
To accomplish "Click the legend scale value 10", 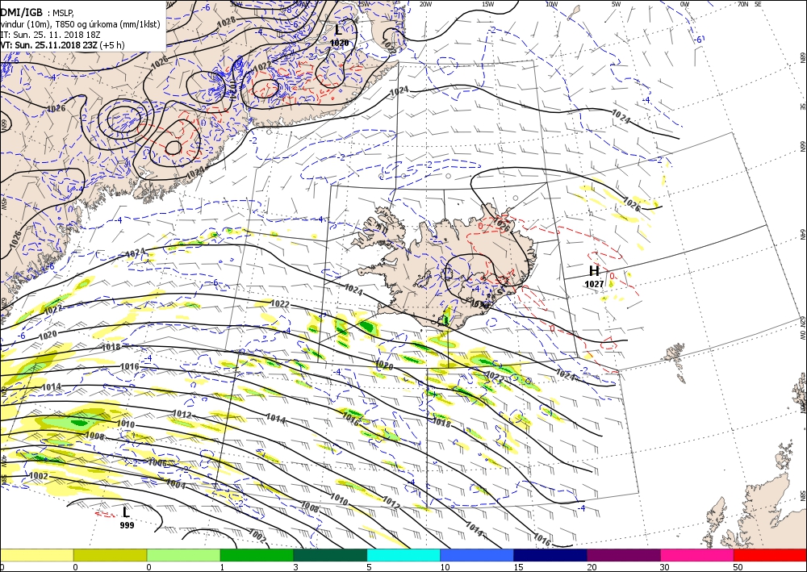I will point(445,567).
